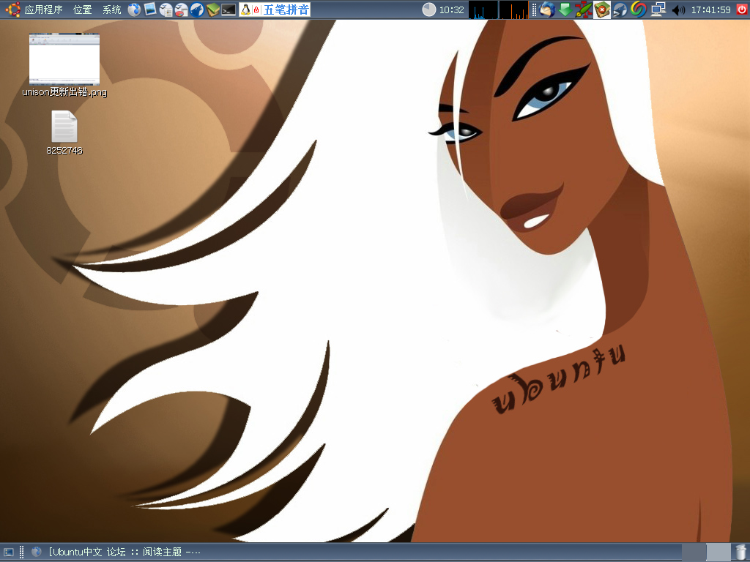Screen dimensions: 750x562
Task: Switch to the right-hand lighter workspace
Action: (x=719, y=552)
